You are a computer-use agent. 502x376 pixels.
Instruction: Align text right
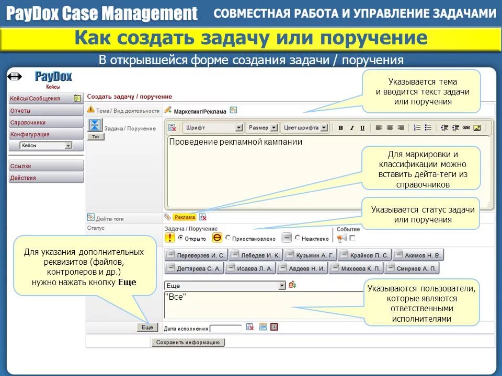coord(401,127)
